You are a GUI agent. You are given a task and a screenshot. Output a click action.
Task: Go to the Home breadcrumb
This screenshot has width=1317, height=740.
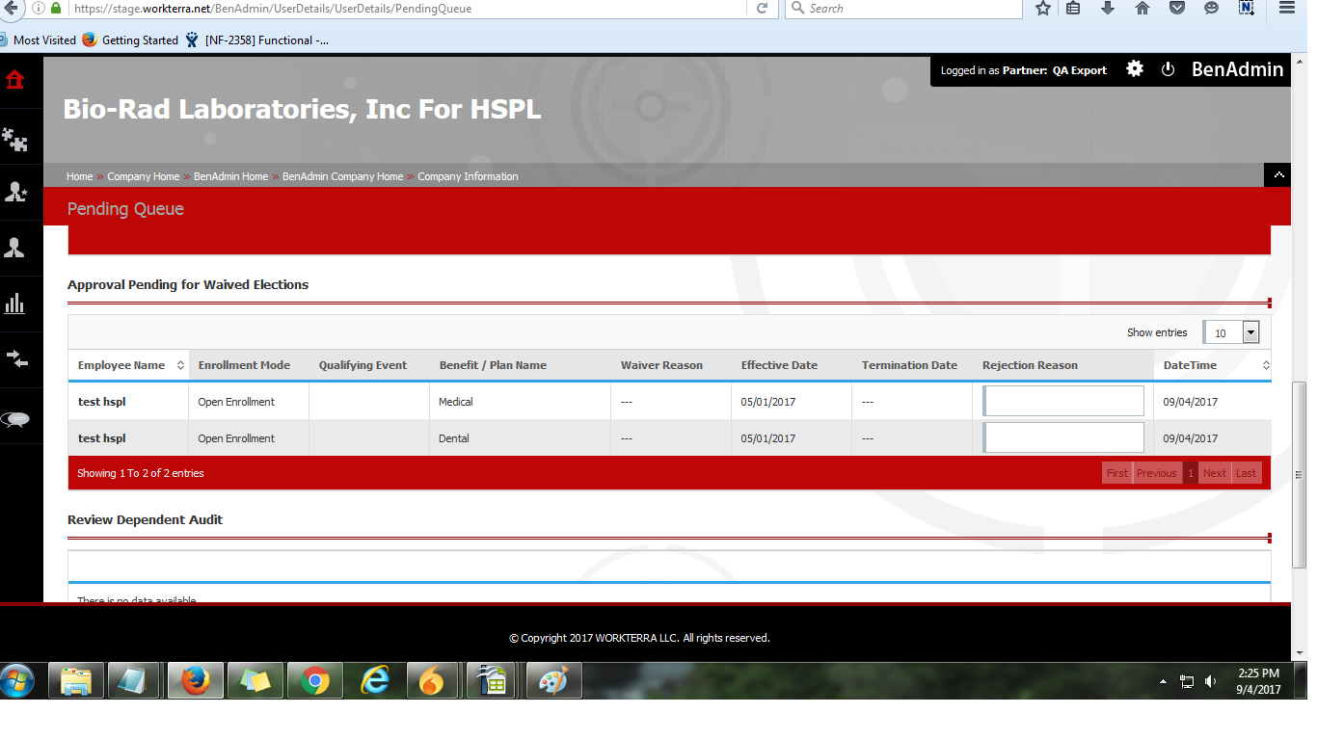point(79,176)
